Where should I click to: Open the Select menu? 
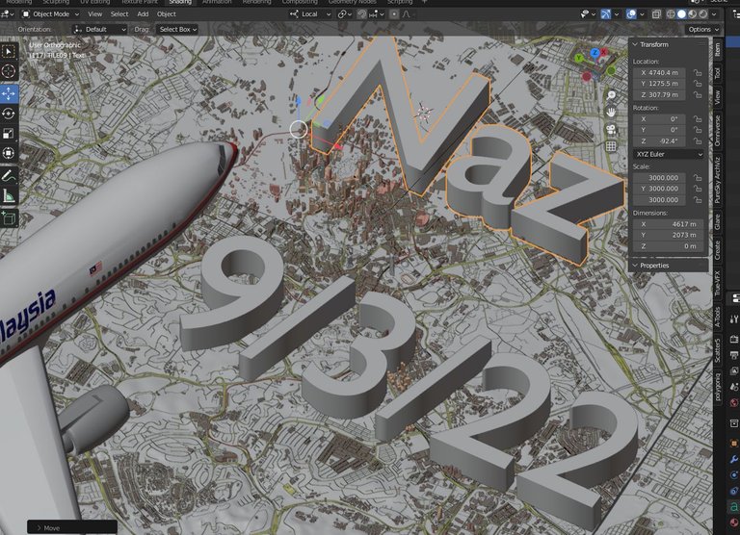click(x=119, y=14)
